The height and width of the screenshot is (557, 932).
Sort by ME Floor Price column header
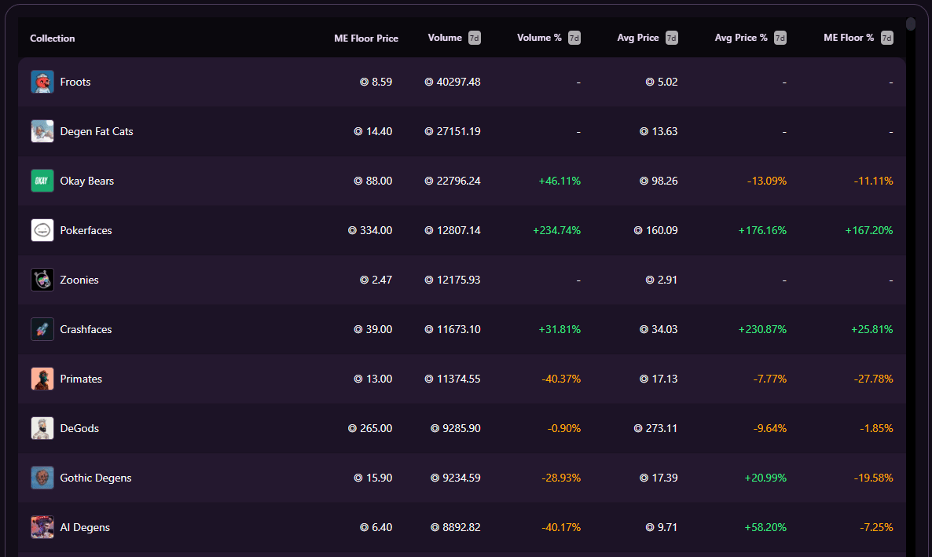(x=366, y=38)
